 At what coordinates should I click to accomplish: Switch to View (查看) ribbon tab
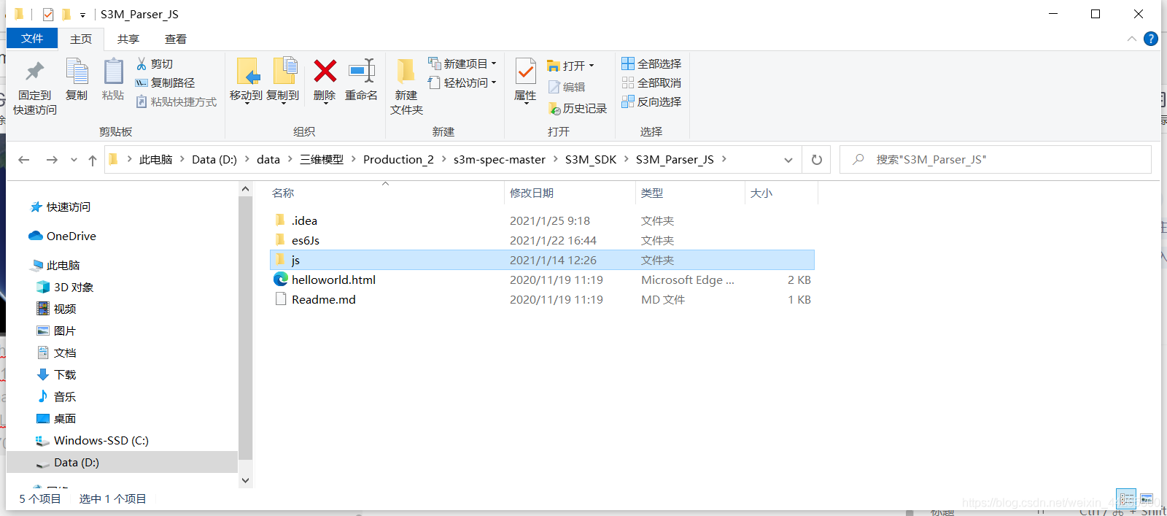tap(176, 39)
